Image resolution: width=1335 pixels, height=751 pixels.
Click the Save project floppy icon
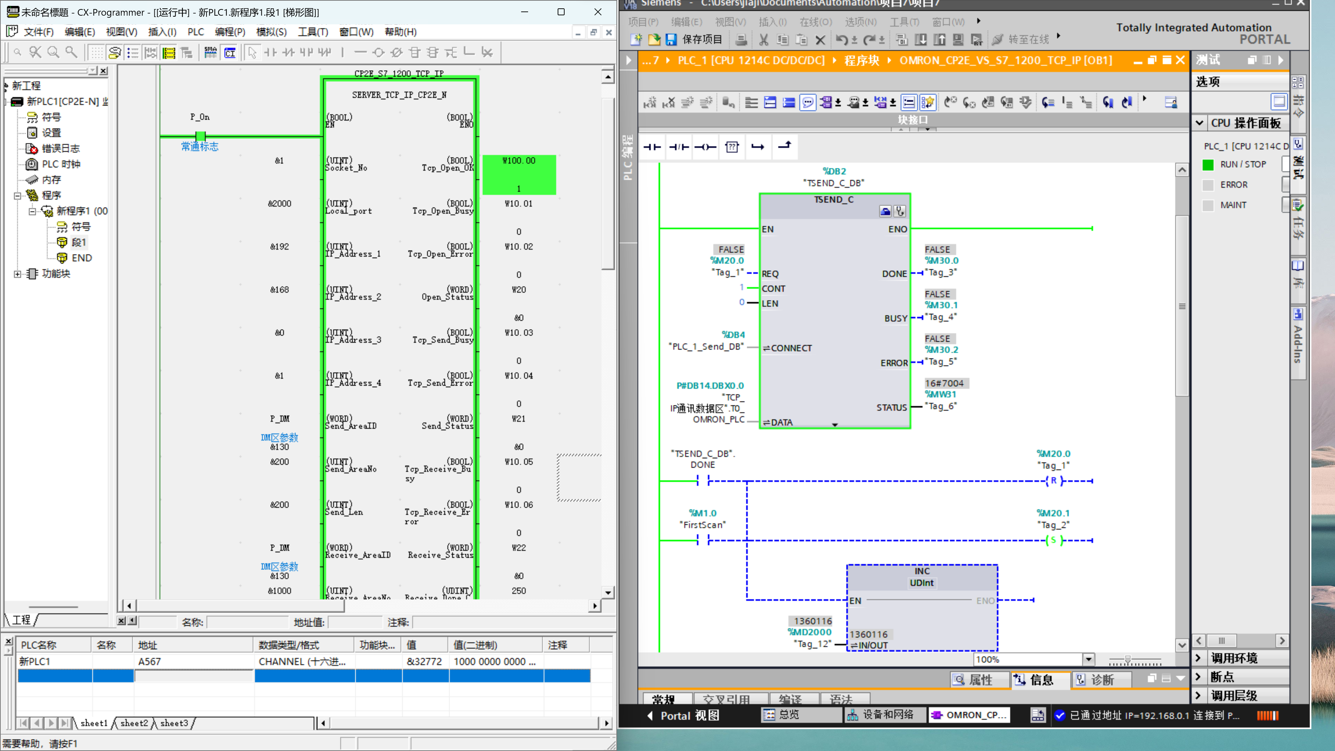click(x=671, y=39)
